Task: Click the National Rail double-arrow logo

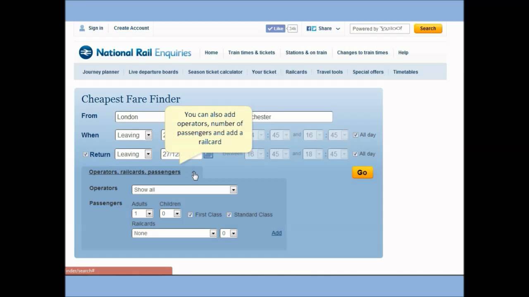Action: point(86,52)
